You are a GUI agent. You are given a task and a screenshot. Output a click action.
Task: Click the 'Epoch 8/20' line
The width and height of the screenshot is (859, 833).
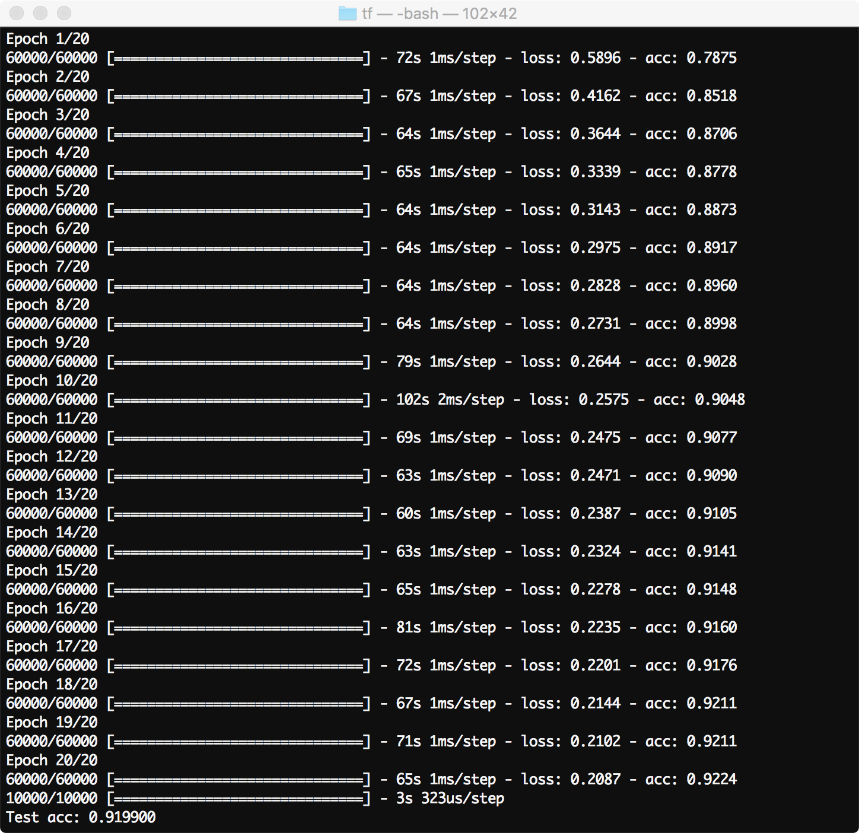(x=47, y=305)
